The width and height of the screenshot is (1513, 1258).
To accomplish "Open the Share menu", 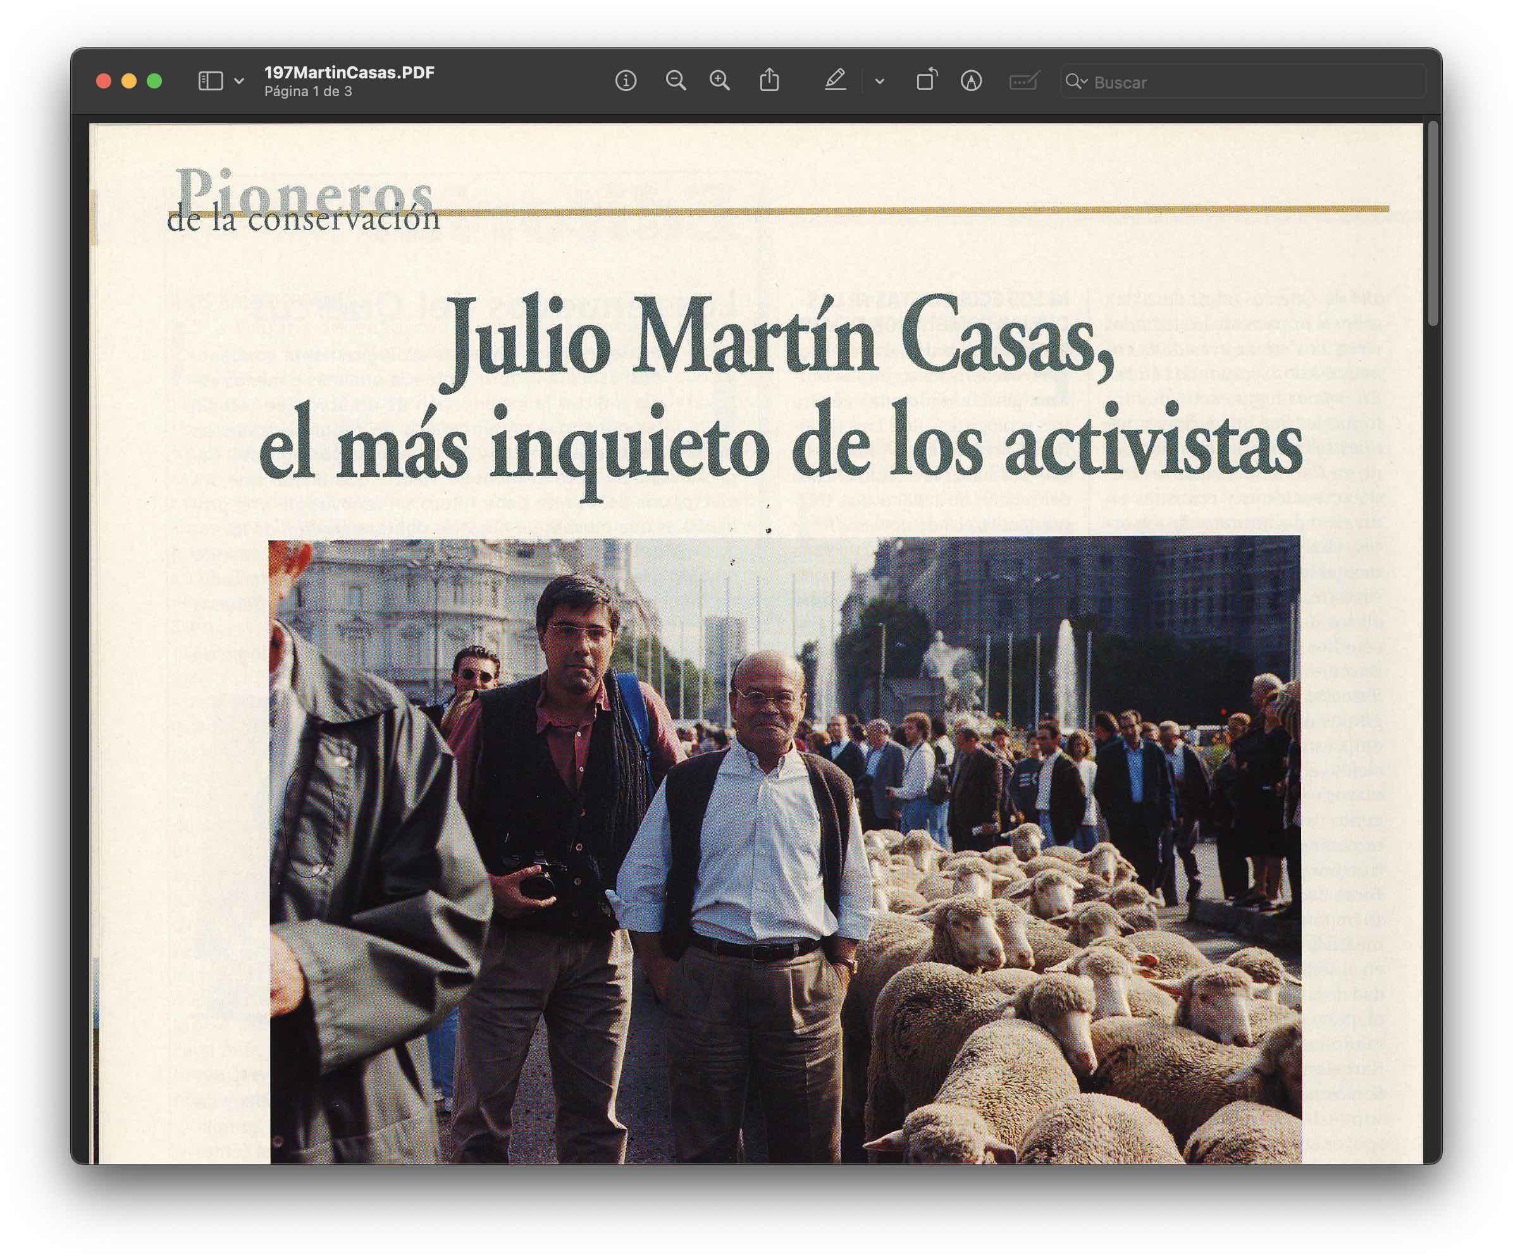I will tap(770, 80).
